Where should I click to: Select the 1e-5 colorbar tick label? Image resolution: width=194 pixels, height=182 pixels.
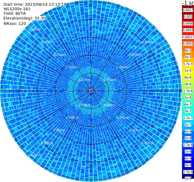click(188, 70)
